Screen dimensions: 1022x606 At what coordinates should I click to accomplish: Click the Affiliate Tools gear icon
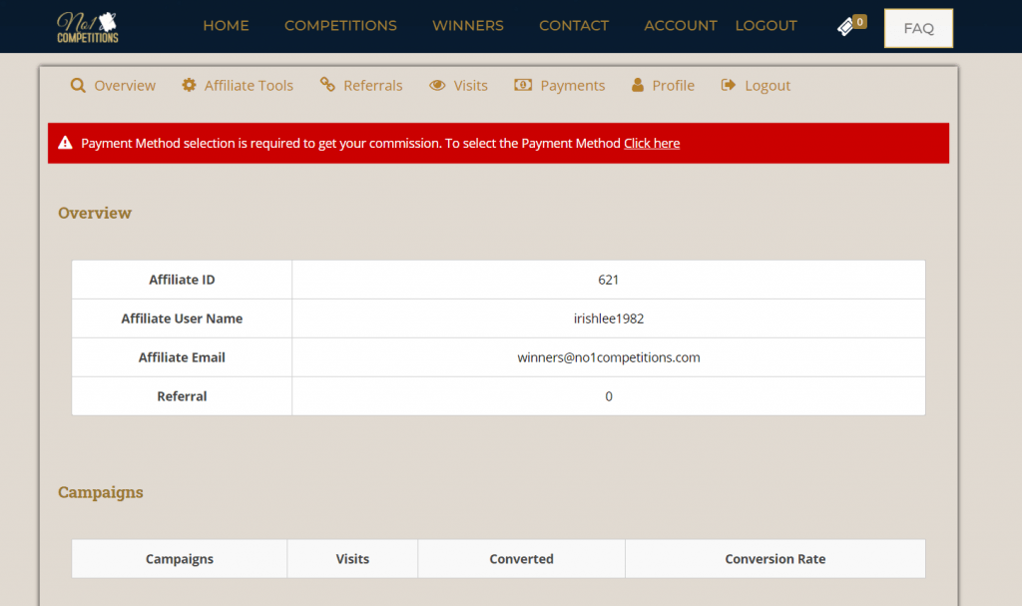point(189,85)
